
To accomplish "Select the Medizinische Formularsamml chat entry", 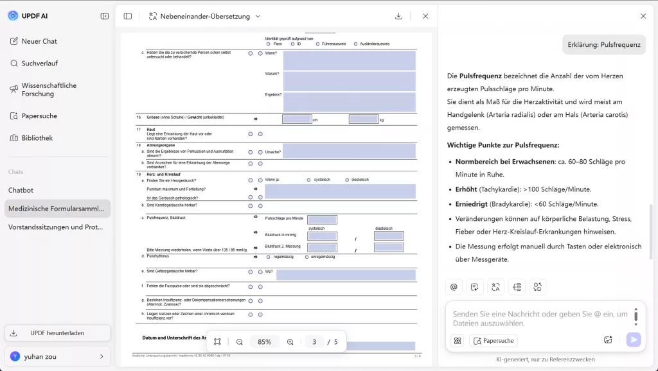I will click(x=57, y=208).
